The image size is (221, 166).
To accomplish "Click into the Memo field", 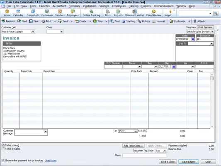I will pyautogui.click(x=145, y=156).
